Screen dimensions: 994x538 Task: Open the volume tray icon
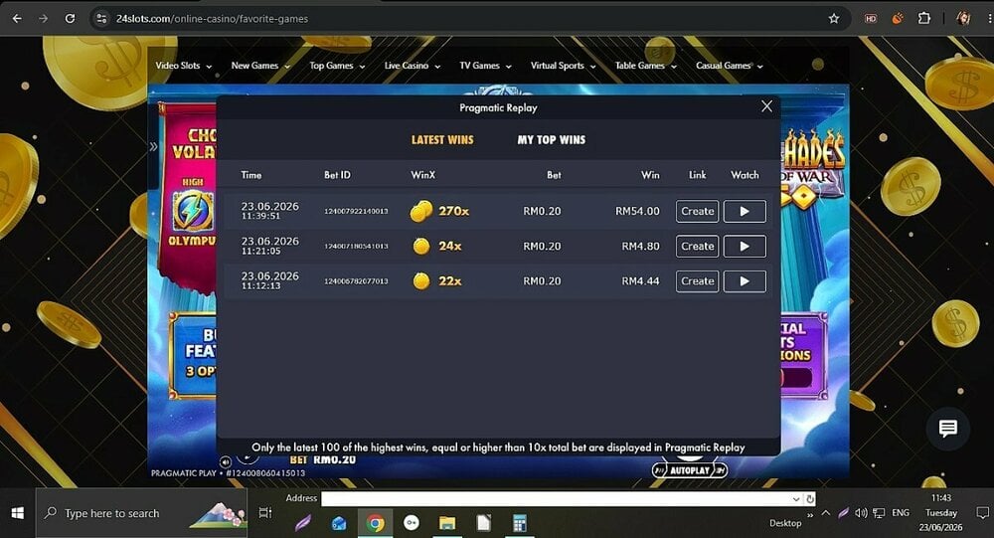860,512
